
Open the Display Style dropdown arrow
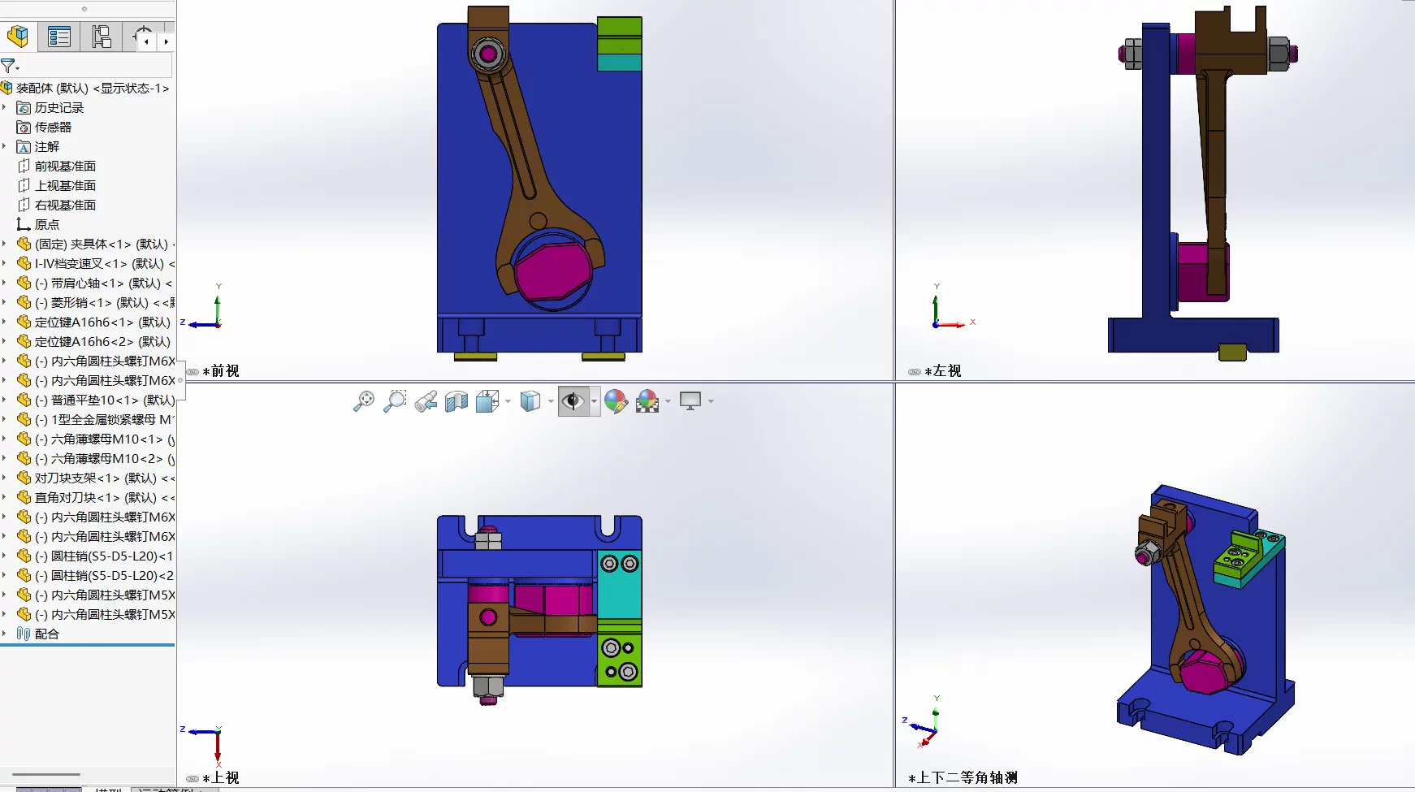coord(551,401)
